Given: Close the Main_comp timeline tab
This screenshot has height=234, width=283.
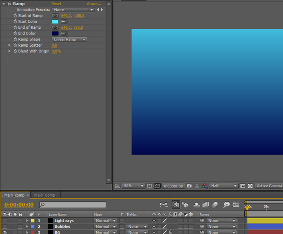Looking at the screenshot, I should (28, 195).
